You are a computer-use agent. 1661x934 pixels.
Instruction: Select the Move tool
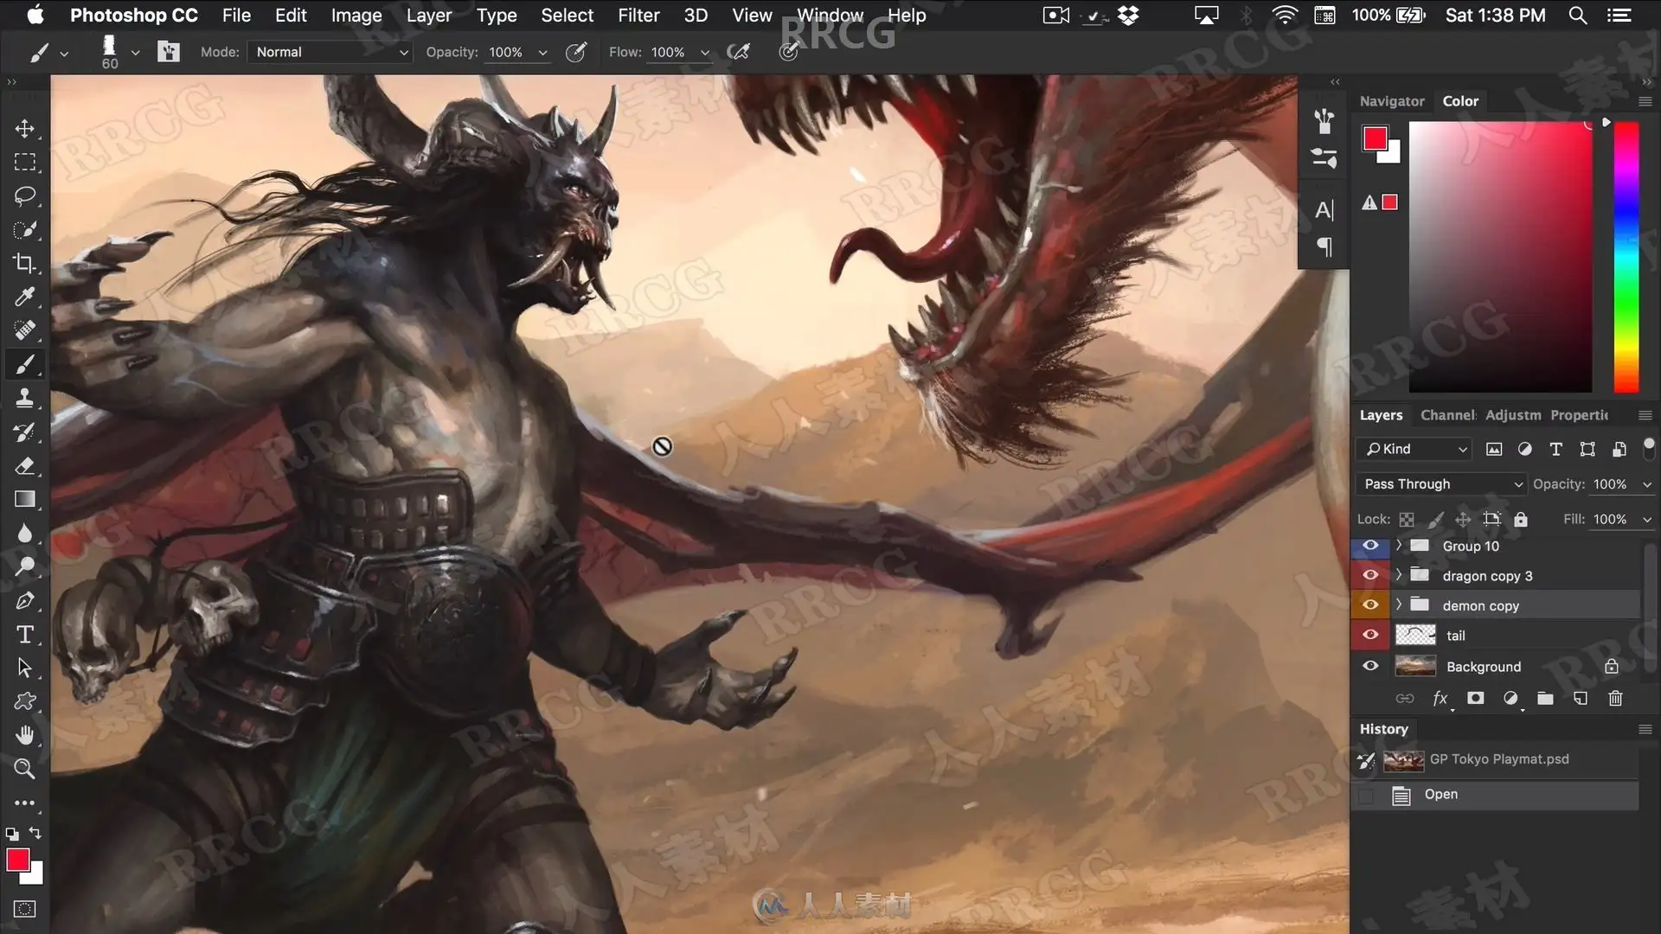click(24, 129)
